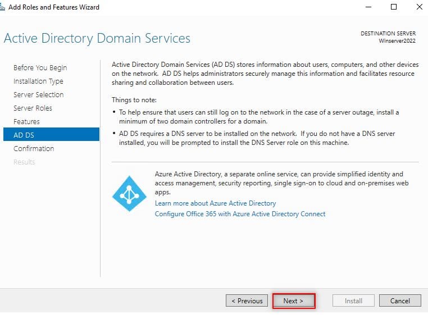
Task: Click the Add Roles and Features Wizard title
Action: coord(54,7)
